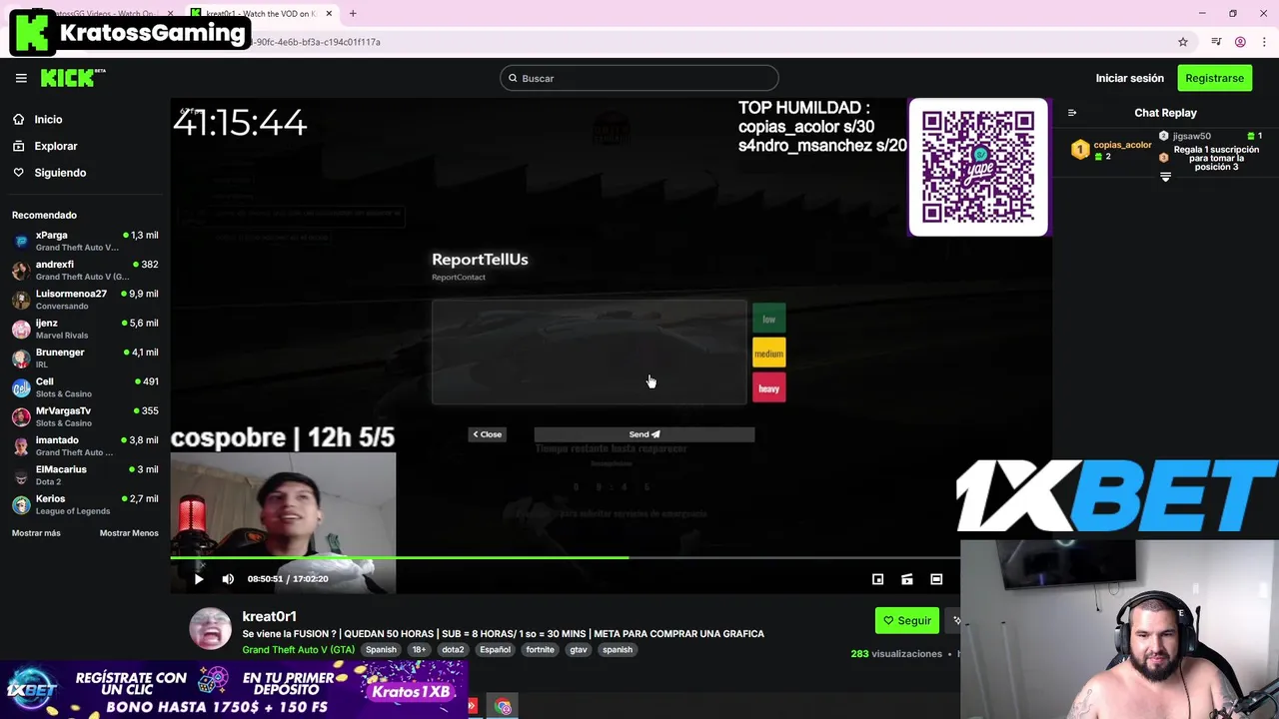The height and width of the screenshot is (719, 1279).
Task: Click the green Registrarse button
Action: click(x=1214, y=78)
